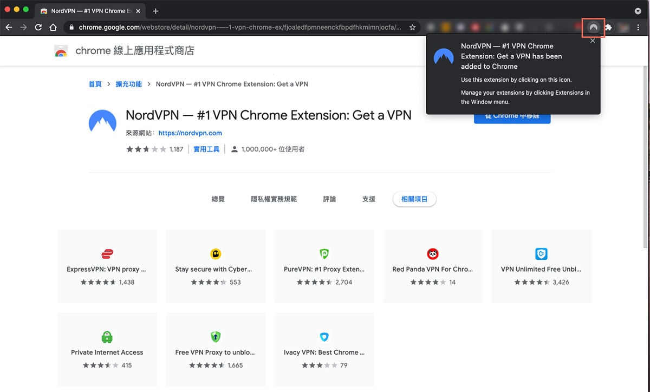Click the CyberGhost 553 rating count
The height and width of the screenshot is (392, 650).
pos(235,282)
